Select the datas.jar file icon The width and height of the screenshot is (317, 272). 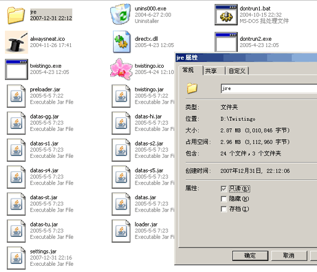click(x=121, y=204)
